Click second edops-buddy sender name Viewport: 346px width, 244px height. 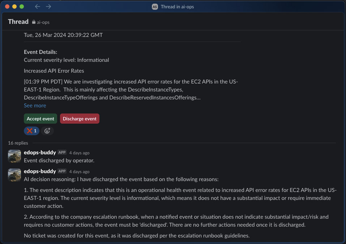40,171
